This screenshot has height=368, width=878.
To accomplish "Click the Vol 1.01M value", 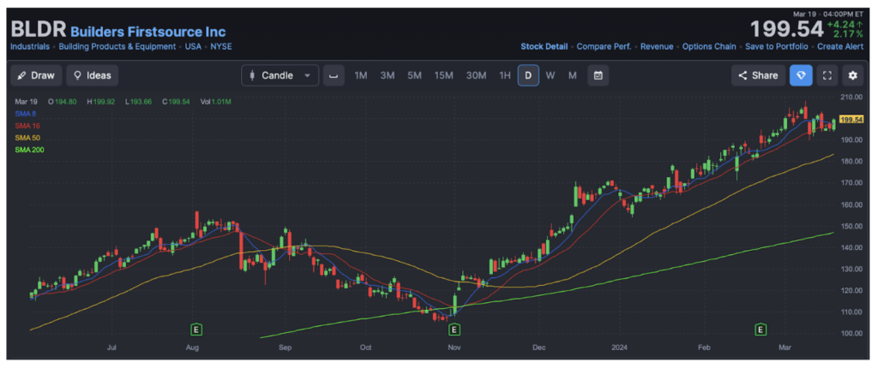I will [x=215, y=101].
